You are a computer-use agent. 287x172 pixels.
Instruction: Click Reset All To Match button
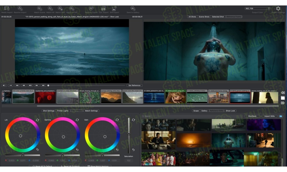coord(70,166)
